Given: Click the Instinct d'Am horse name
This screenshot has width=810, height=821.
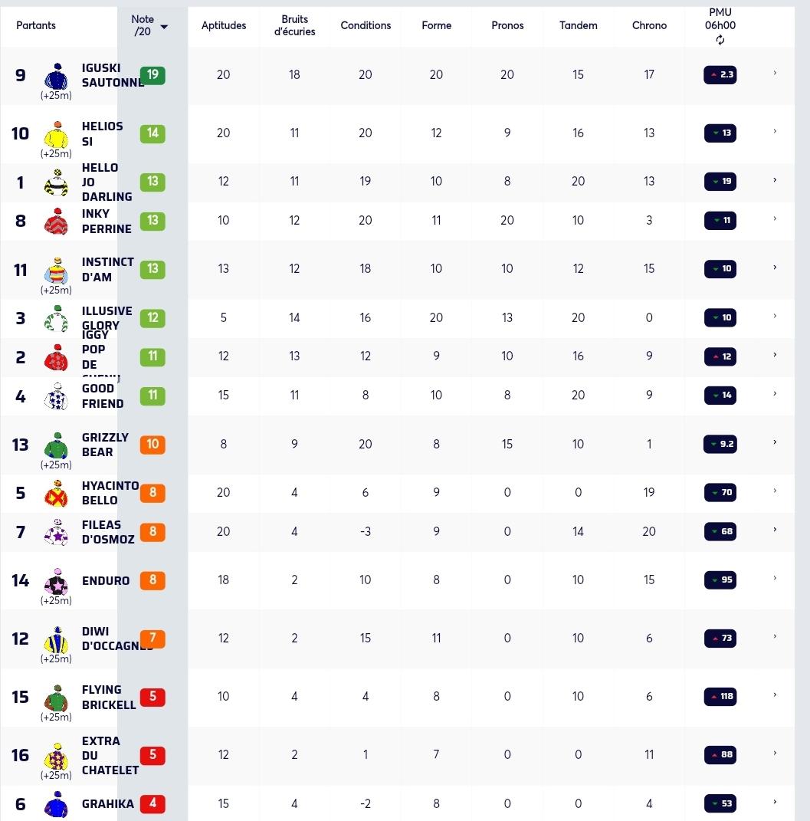Looking at the screenshot, I should tap(107, 269).
